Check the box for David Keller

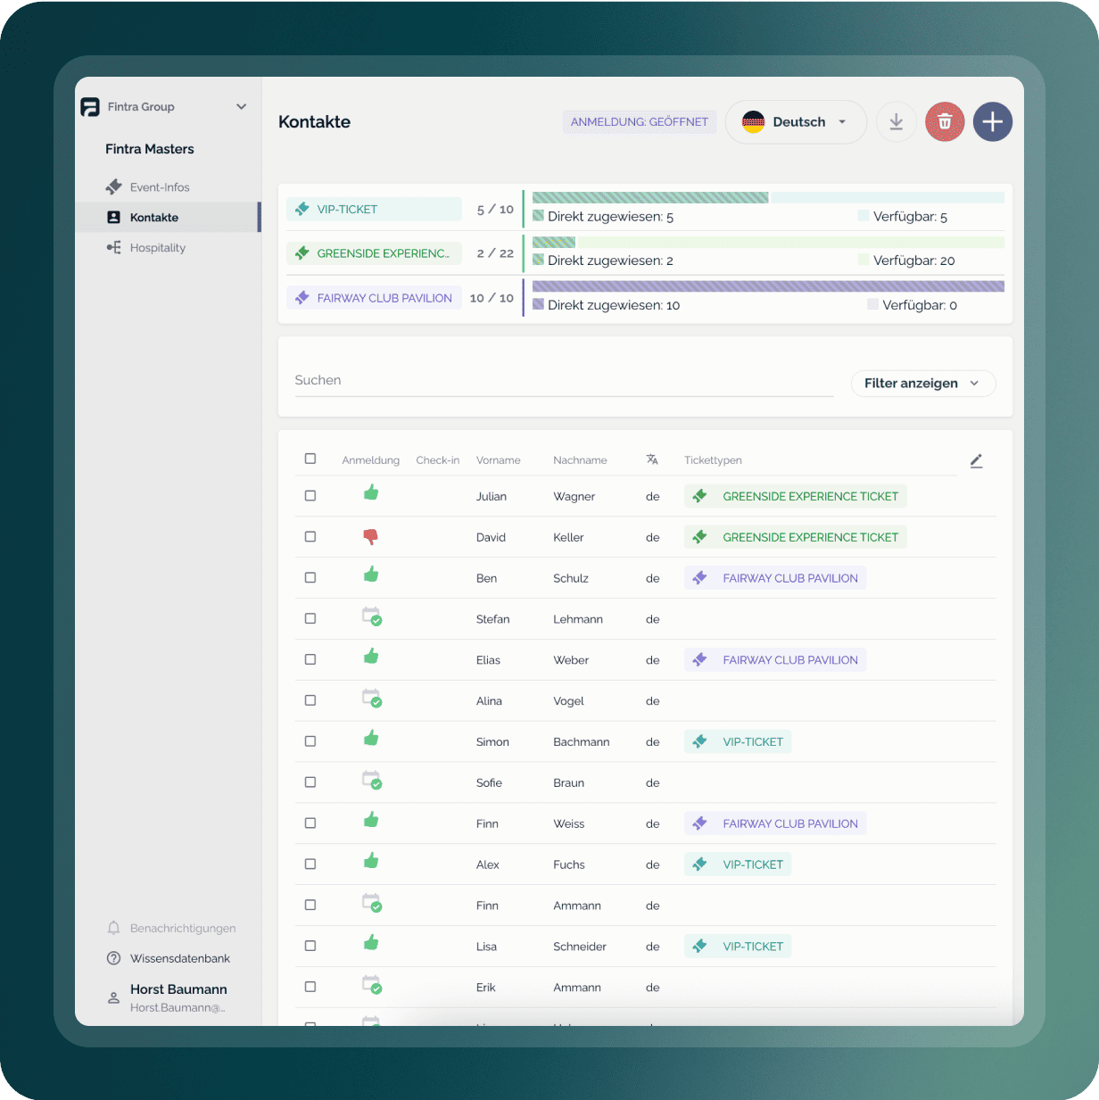[x=310, y=537]
